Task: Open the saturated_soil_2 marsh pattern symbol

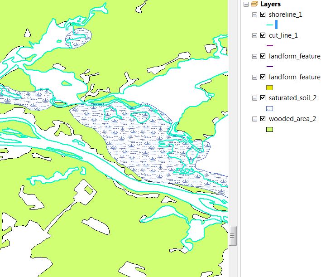Action: 270,109
